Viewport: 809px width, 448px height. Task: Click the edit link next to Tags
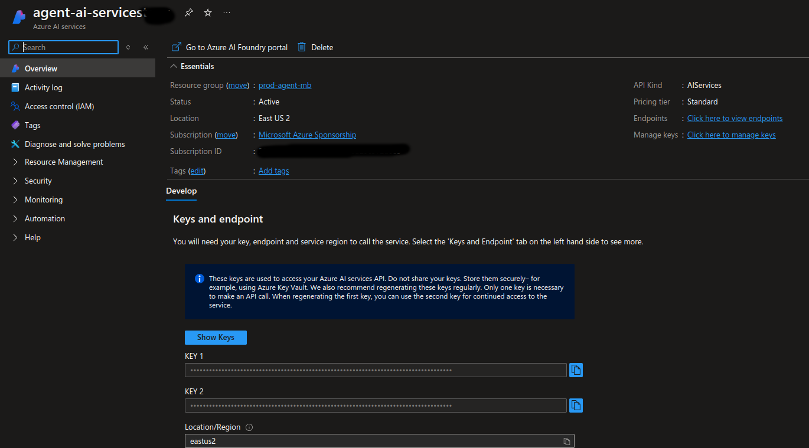(x=197, y=171)
